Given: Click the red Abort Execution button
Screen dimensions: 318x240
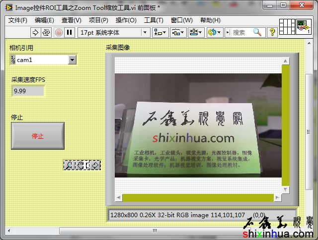Looking at the screenshot, I should coord(59,32).
